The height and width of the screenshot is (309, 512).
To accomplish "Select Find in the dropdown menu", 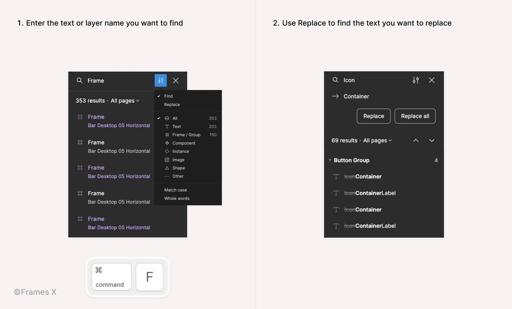I will (x=168, y=96).
